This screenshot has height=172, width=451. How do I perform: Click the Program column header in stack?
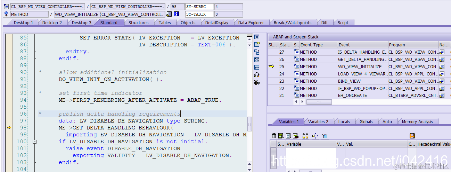(413, 45)
